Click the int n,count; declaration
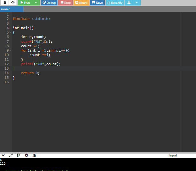196x171 pixels. (34, 37)
